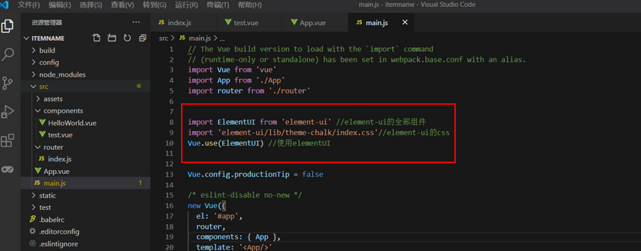Click the Vue icon of HelloWorld.vue

pyautogui.click(x=42, y=123)
